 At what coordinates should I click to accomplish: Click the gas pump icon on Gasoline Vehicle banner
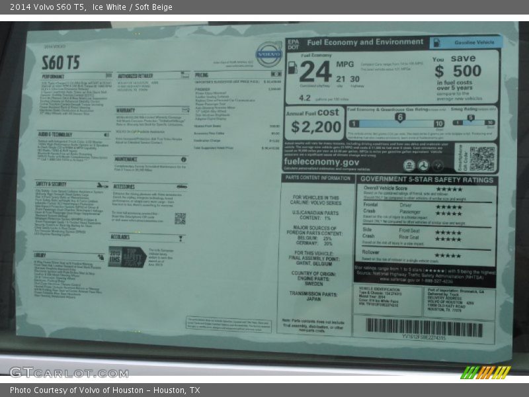[435, 42]
